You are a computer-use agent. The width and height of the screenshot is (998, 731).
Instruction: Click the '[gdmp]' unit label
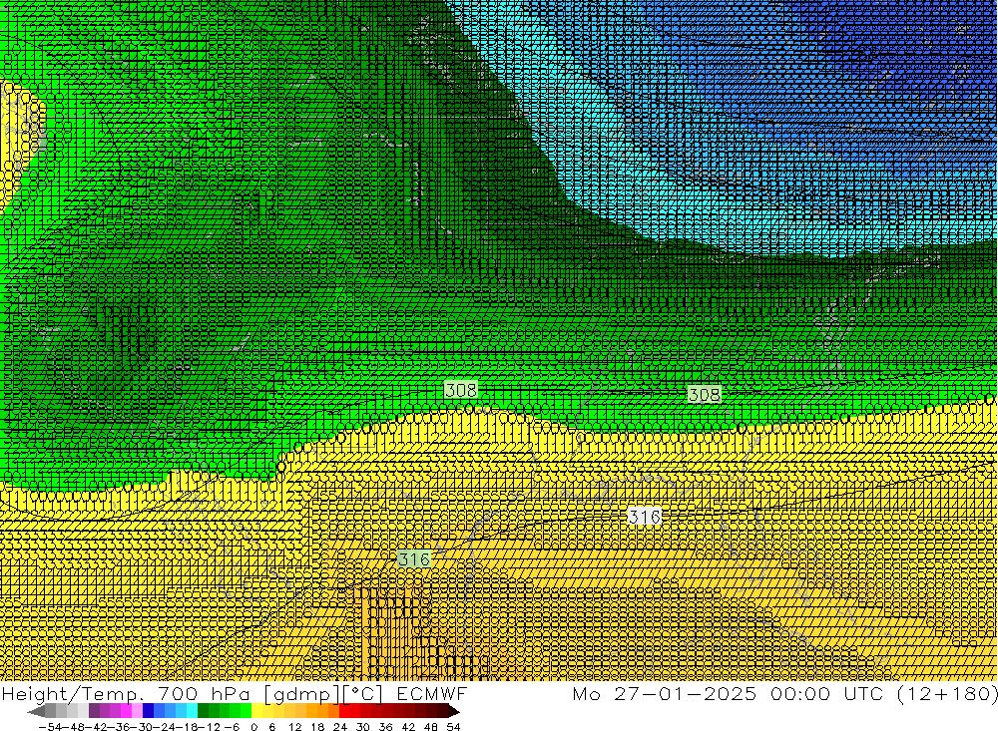click(300, 693)
